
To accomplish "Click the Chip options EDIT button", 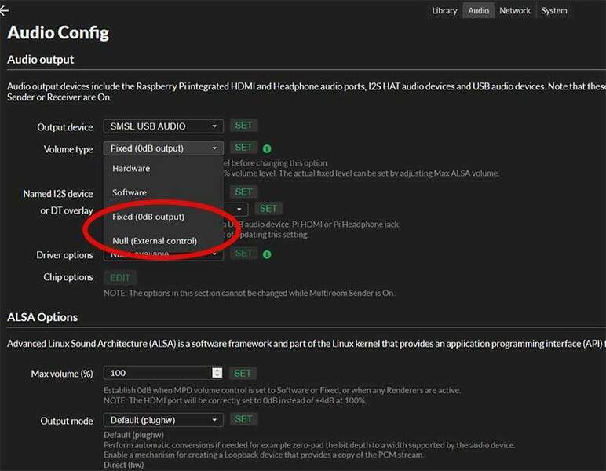I will (x=120, y=278).
